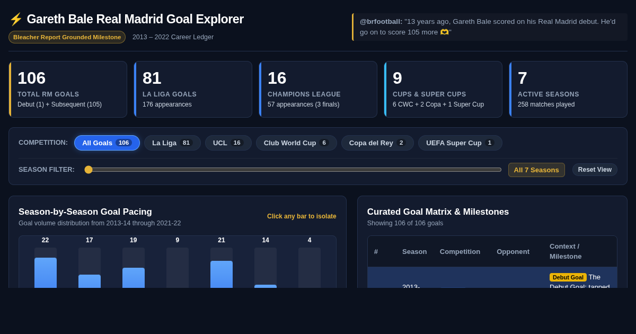Click the Opponent column header

(513, 251)
